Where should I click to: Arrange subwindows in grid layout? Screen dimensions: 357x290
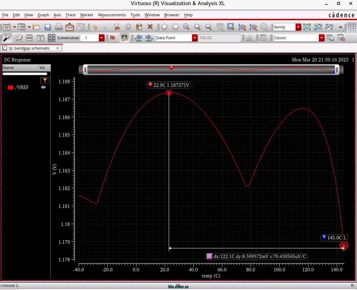51,38
